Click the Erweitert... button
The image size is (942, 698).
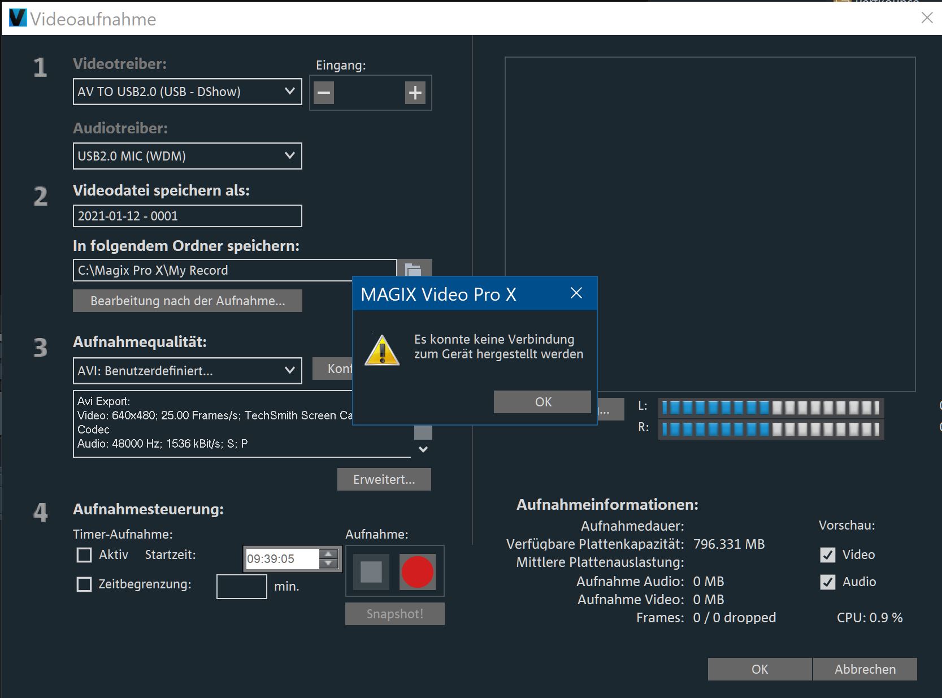pyautogui.click(x=384, y=479)
